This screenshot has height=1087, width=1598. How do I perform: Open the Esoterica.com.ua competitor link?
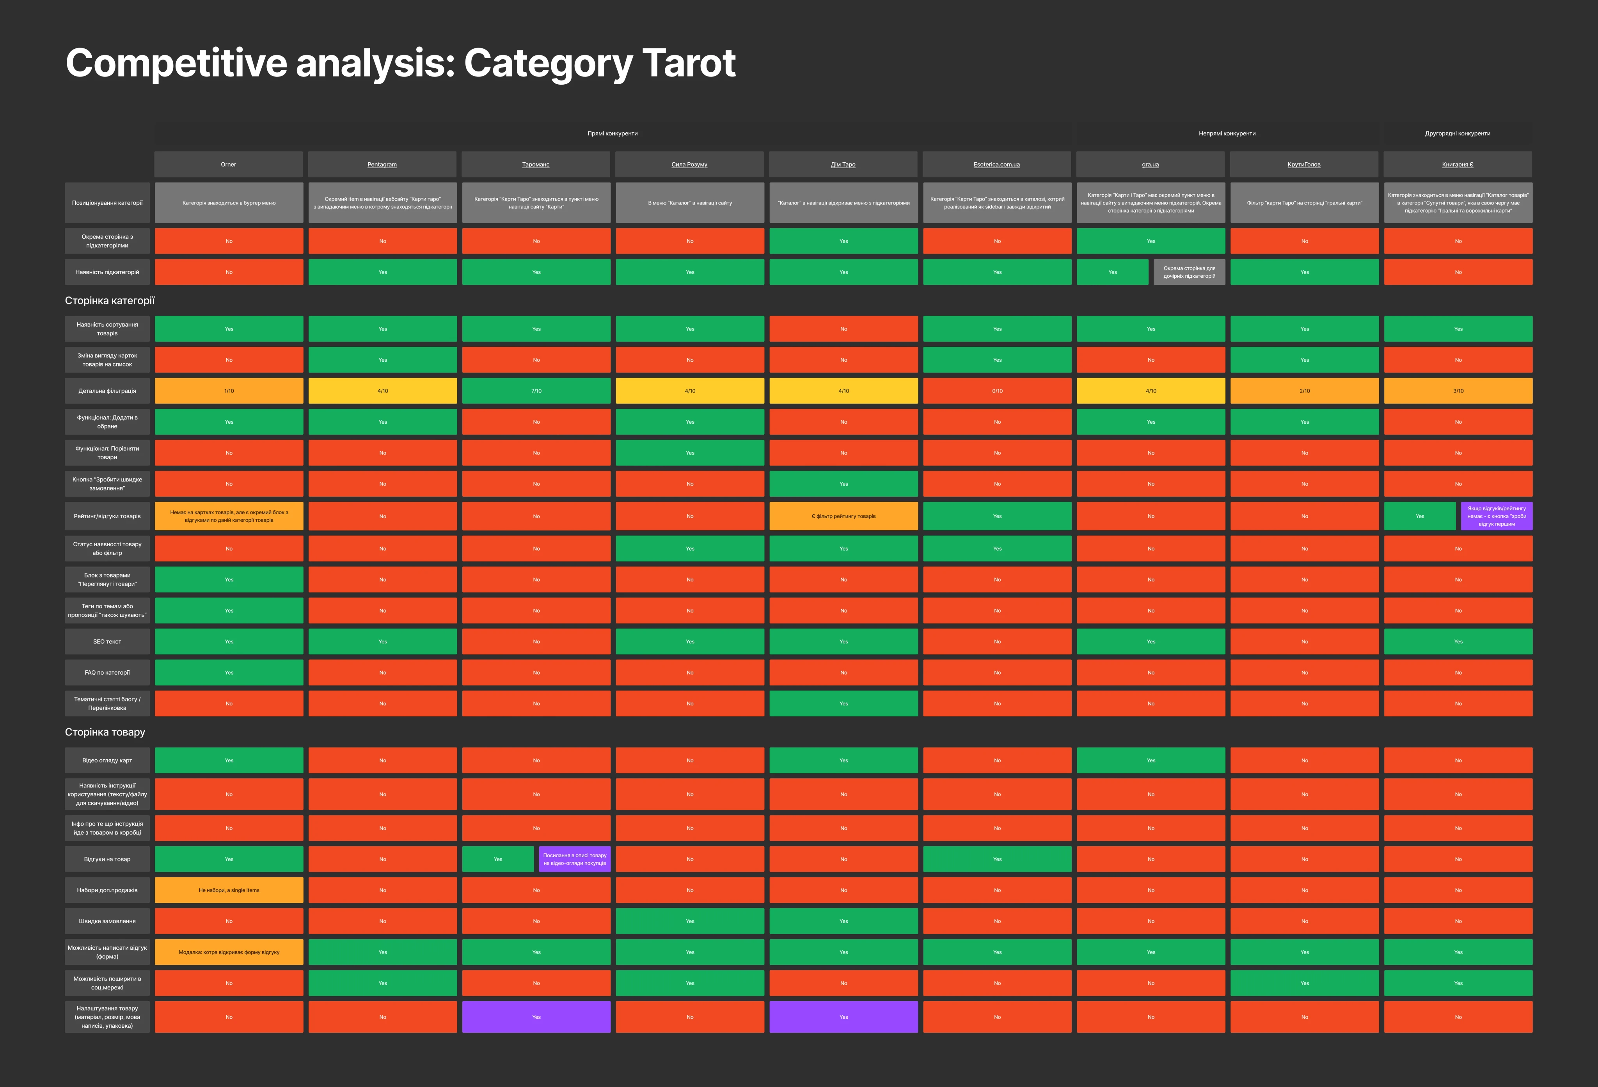[x=996, y=164]
